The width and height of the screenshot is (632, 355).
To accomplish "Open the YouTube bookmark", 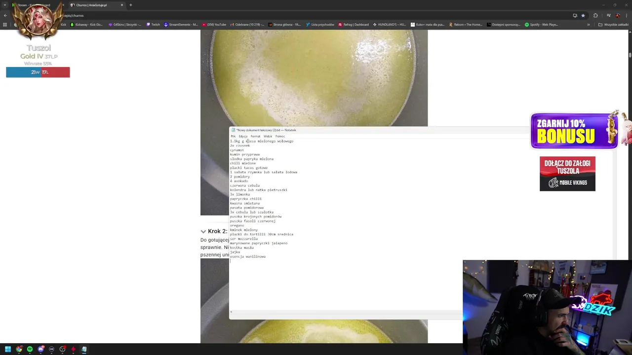I will tap(214, 25).
